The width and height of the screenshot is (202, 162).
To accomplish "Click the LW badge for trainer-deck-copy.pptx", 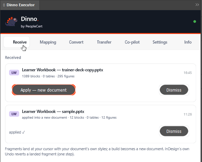I will point(14,73).
